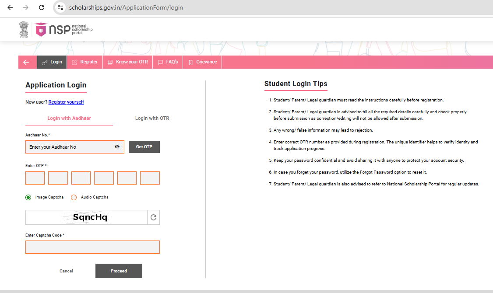Switch to Login with OTR tab

point(152,119)
